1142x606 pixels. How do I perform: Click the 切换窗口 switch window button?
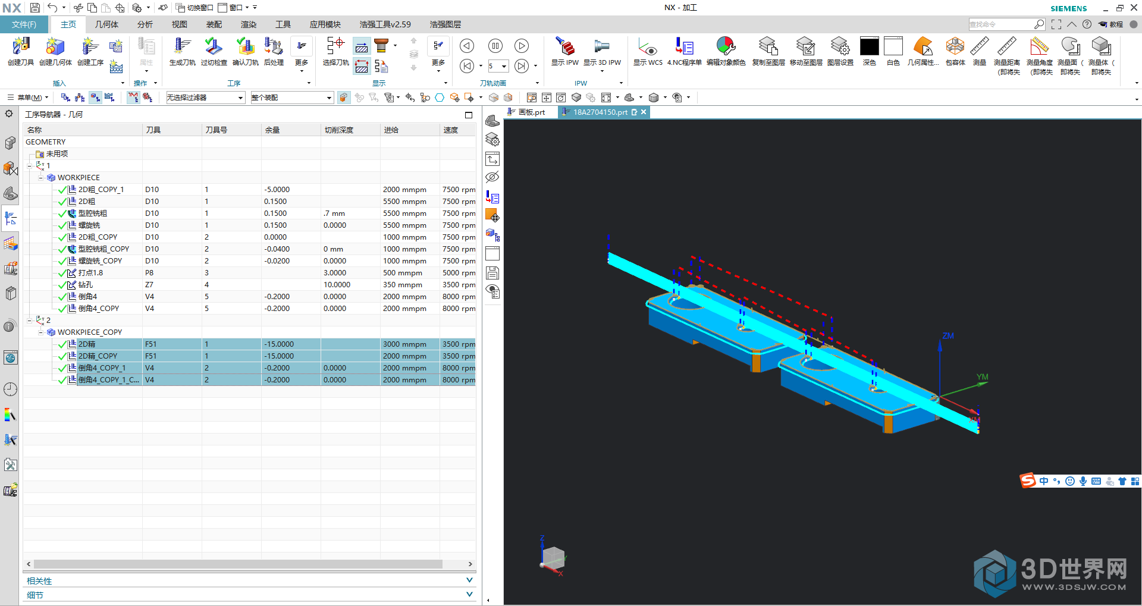[x=194, y=8]
